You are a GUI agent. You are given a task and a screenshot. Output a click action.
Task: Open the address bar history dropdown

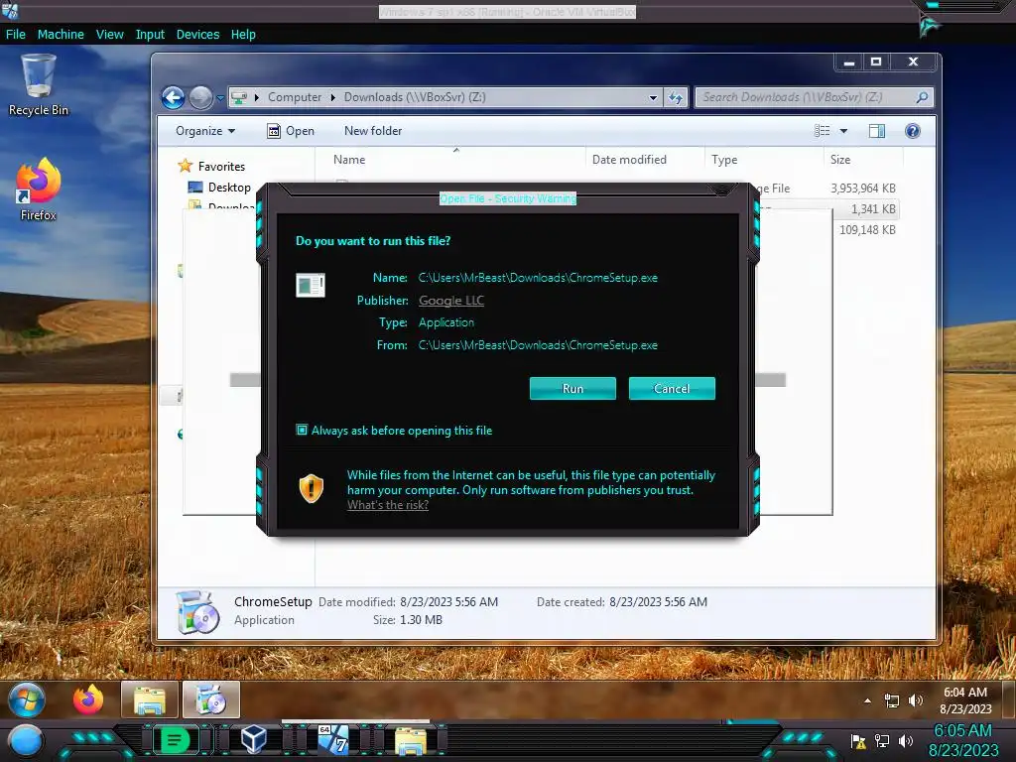click(653, 98)
